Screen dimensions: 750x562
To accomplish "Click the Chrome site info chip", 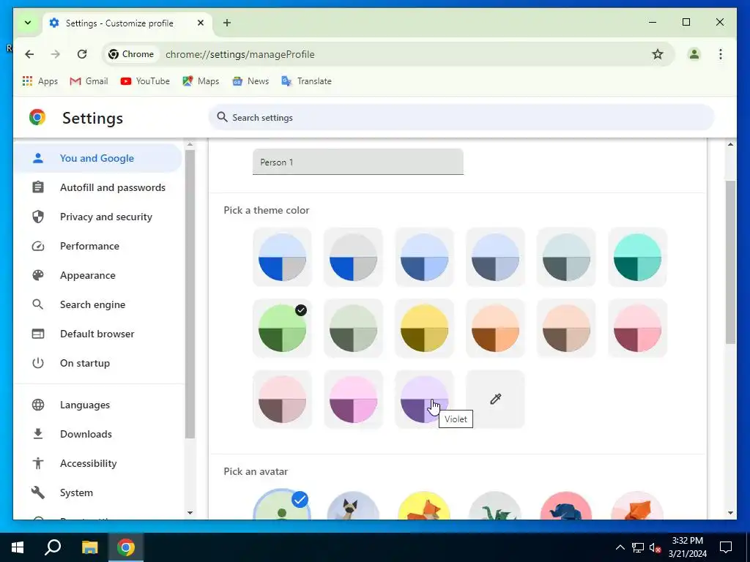I will [132, 54].
